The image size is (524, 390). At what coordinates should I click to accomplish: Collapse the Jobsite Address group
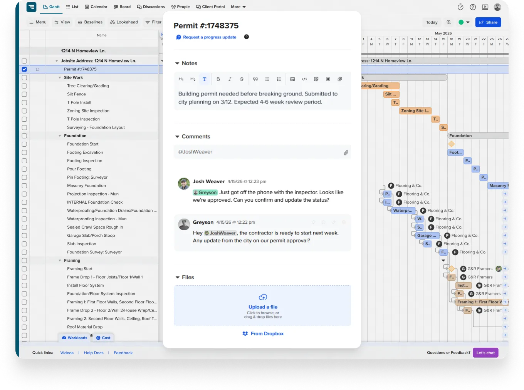[57, 61]
